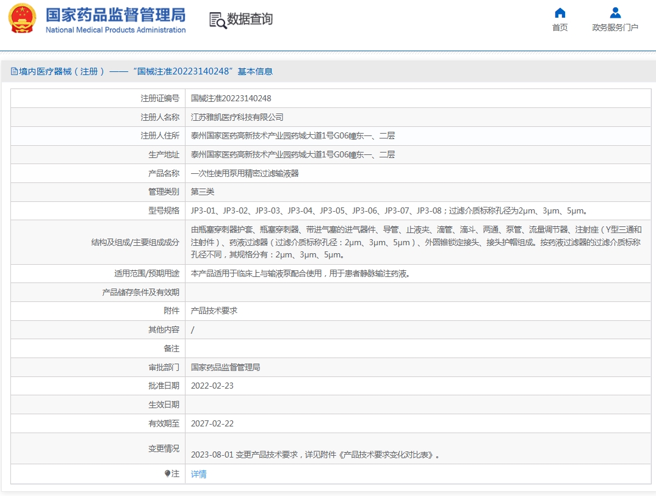Screen dimensions: 656x496
Task: Click the intended use text 本产品适用于临床
Action: pyautogui.click(x=300, y=273)
